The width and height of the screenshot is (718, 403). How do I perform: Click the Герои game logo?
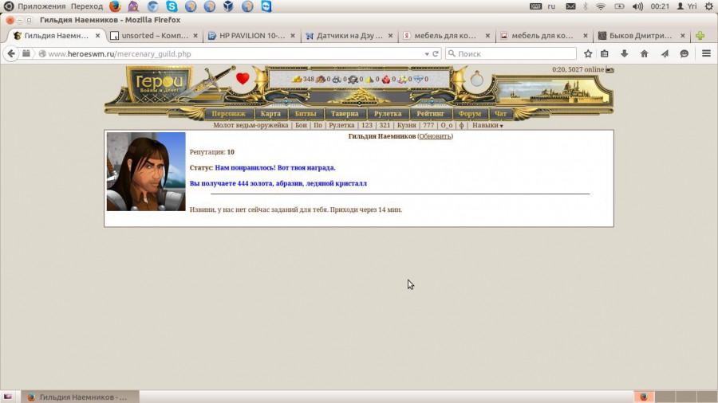(x=158, y=82)
